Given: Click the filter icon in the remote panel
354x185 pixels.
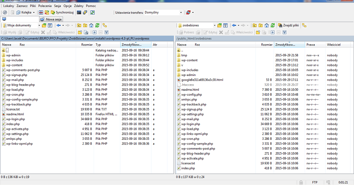Looking at the screenshot, I should [225, 26].
